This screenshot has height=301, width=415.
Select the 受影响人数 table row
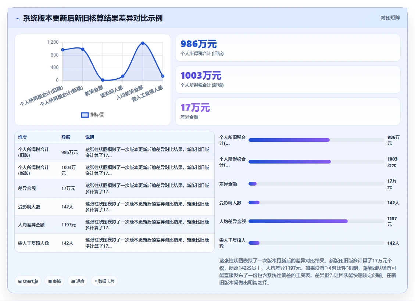pos(114,207)
